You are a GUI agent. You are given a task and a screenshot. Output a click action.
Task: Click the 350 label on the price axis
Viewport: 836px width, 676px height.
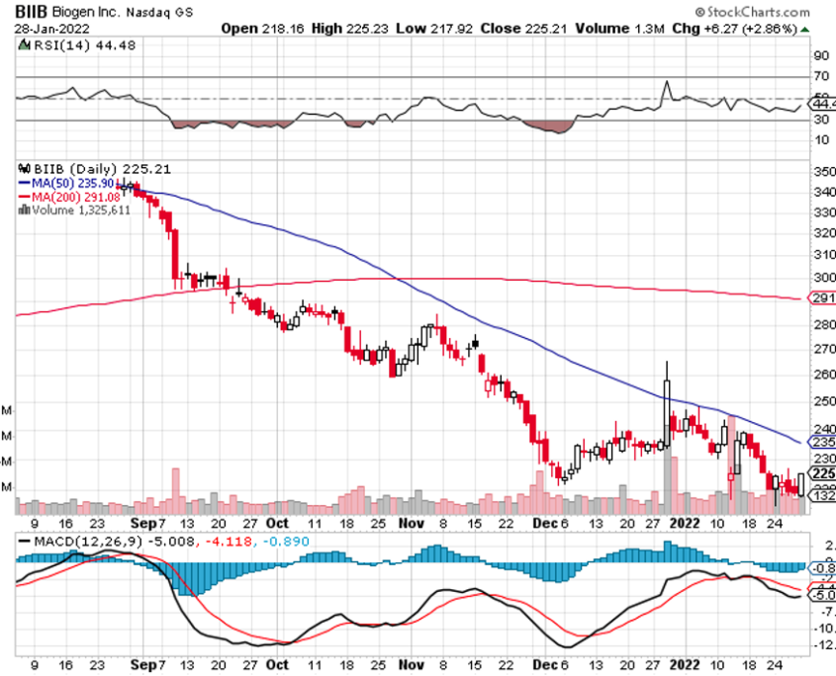pyautogui.click(x=825, y=172)
